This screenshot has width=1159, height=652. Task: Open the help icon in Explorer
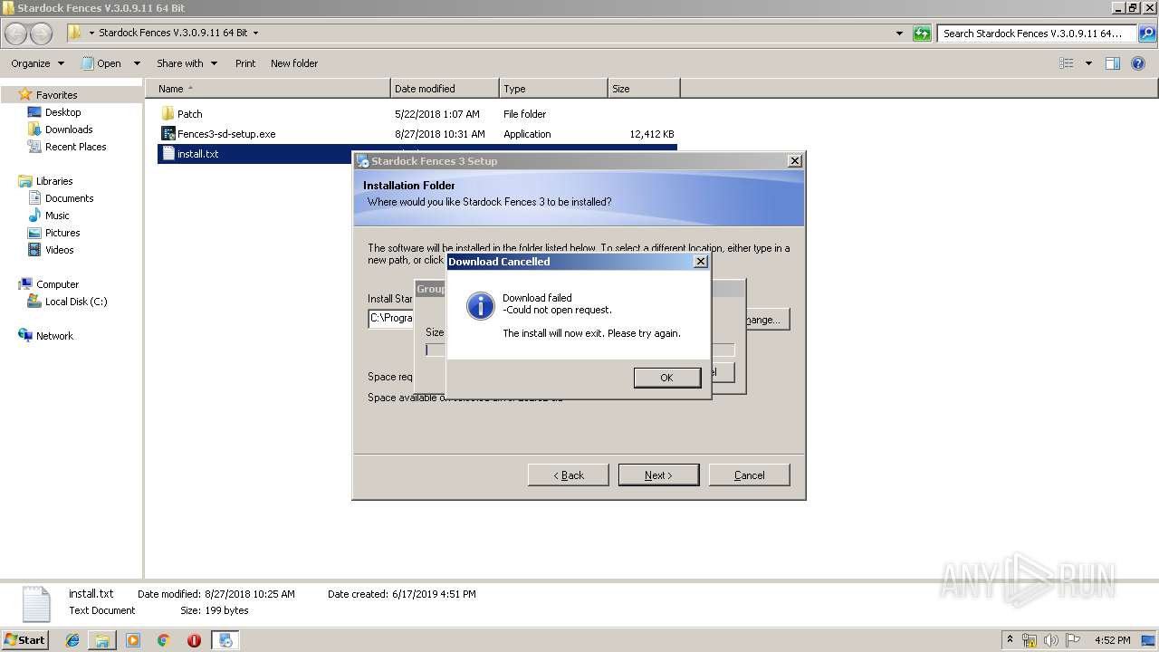point(1138,63)
